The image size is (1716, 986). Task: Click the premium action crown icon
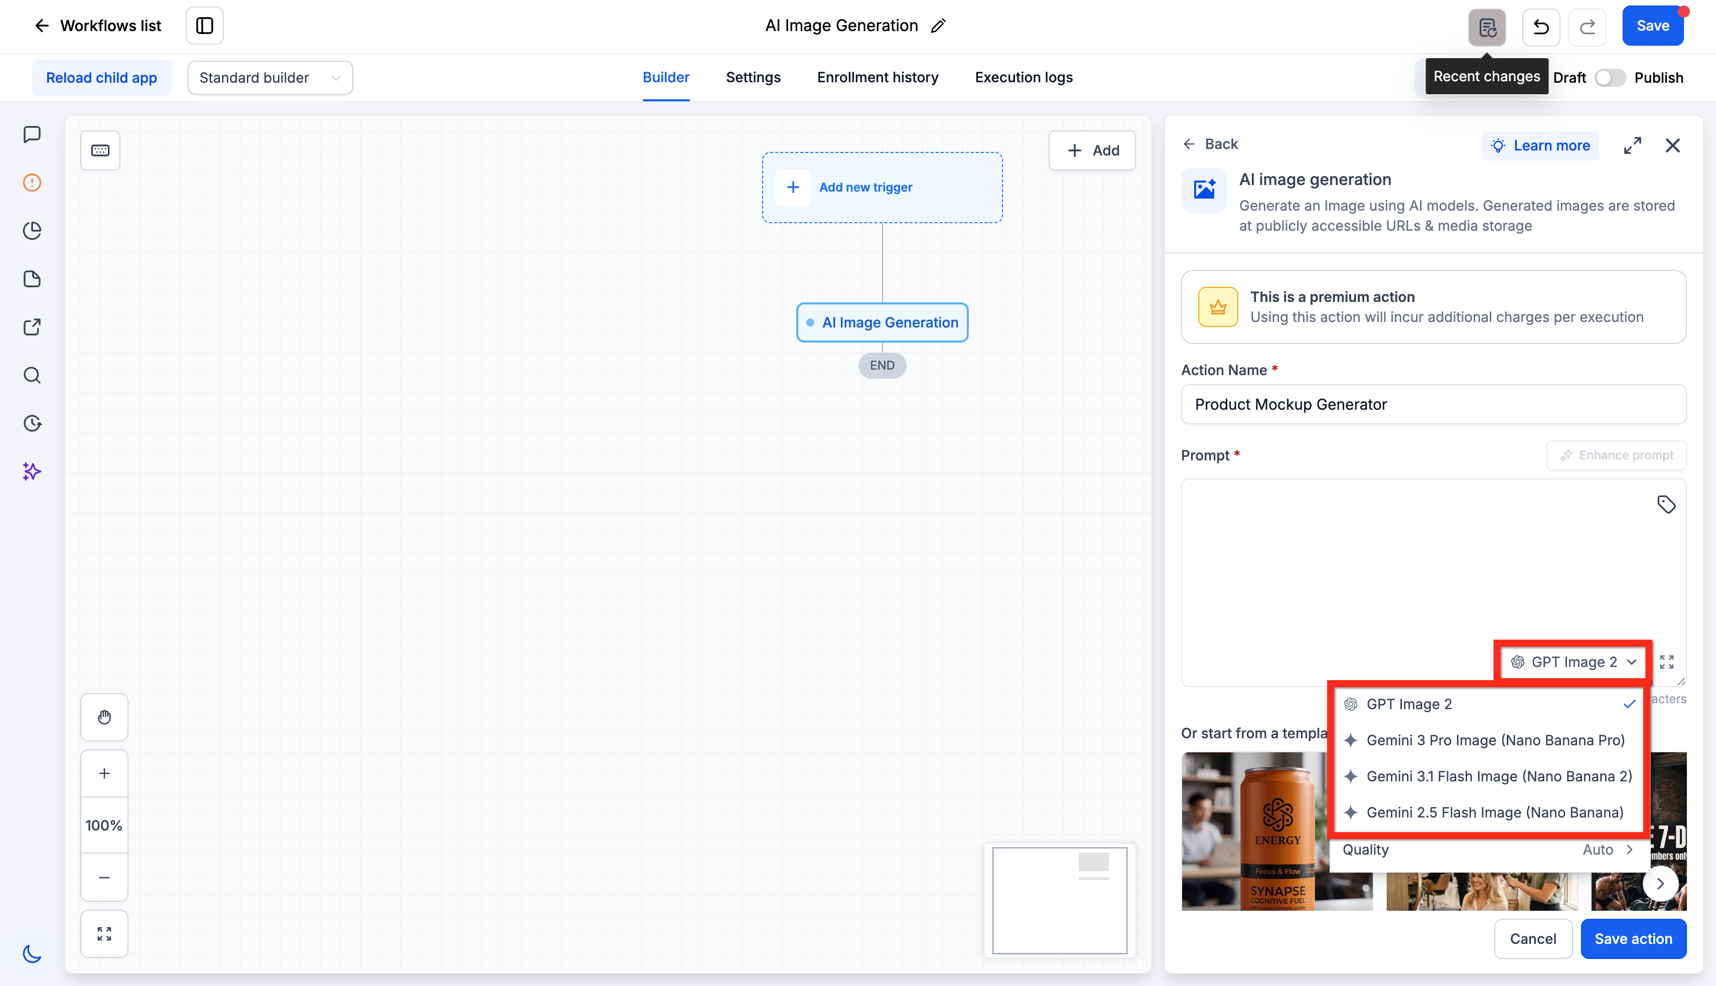click(1217, 307)
